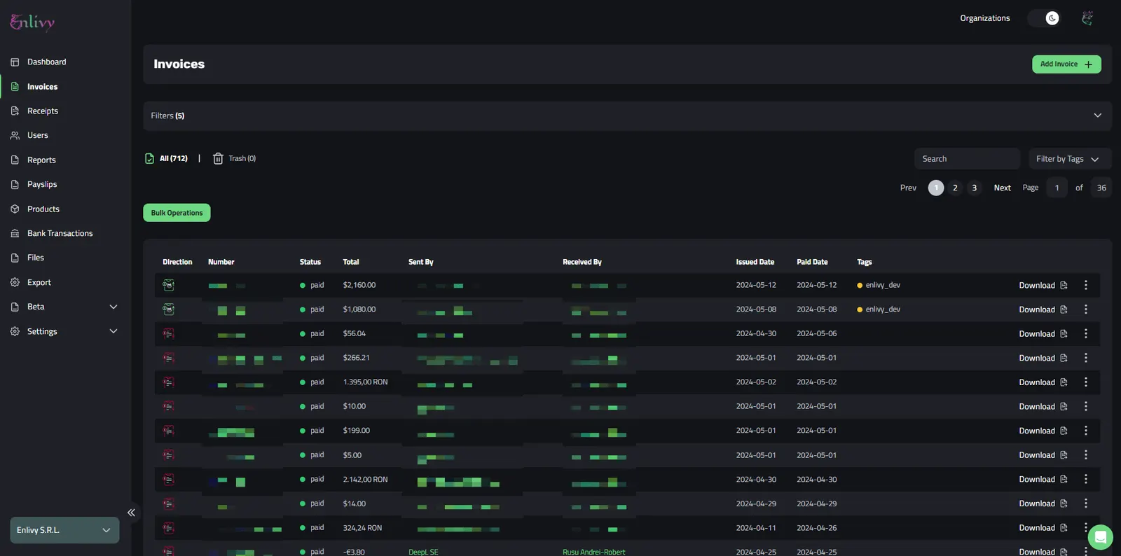Click the Issued Date column header
Viewport: 1121px width, 556px height.
coord(755,263)
